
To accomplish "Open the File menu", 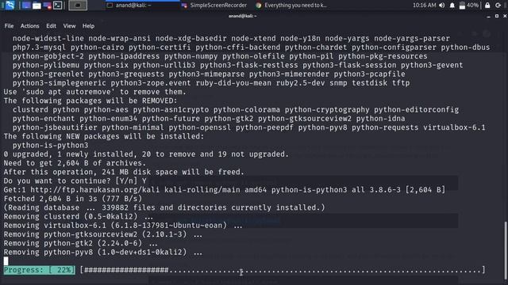I will (x=9, y=26).
